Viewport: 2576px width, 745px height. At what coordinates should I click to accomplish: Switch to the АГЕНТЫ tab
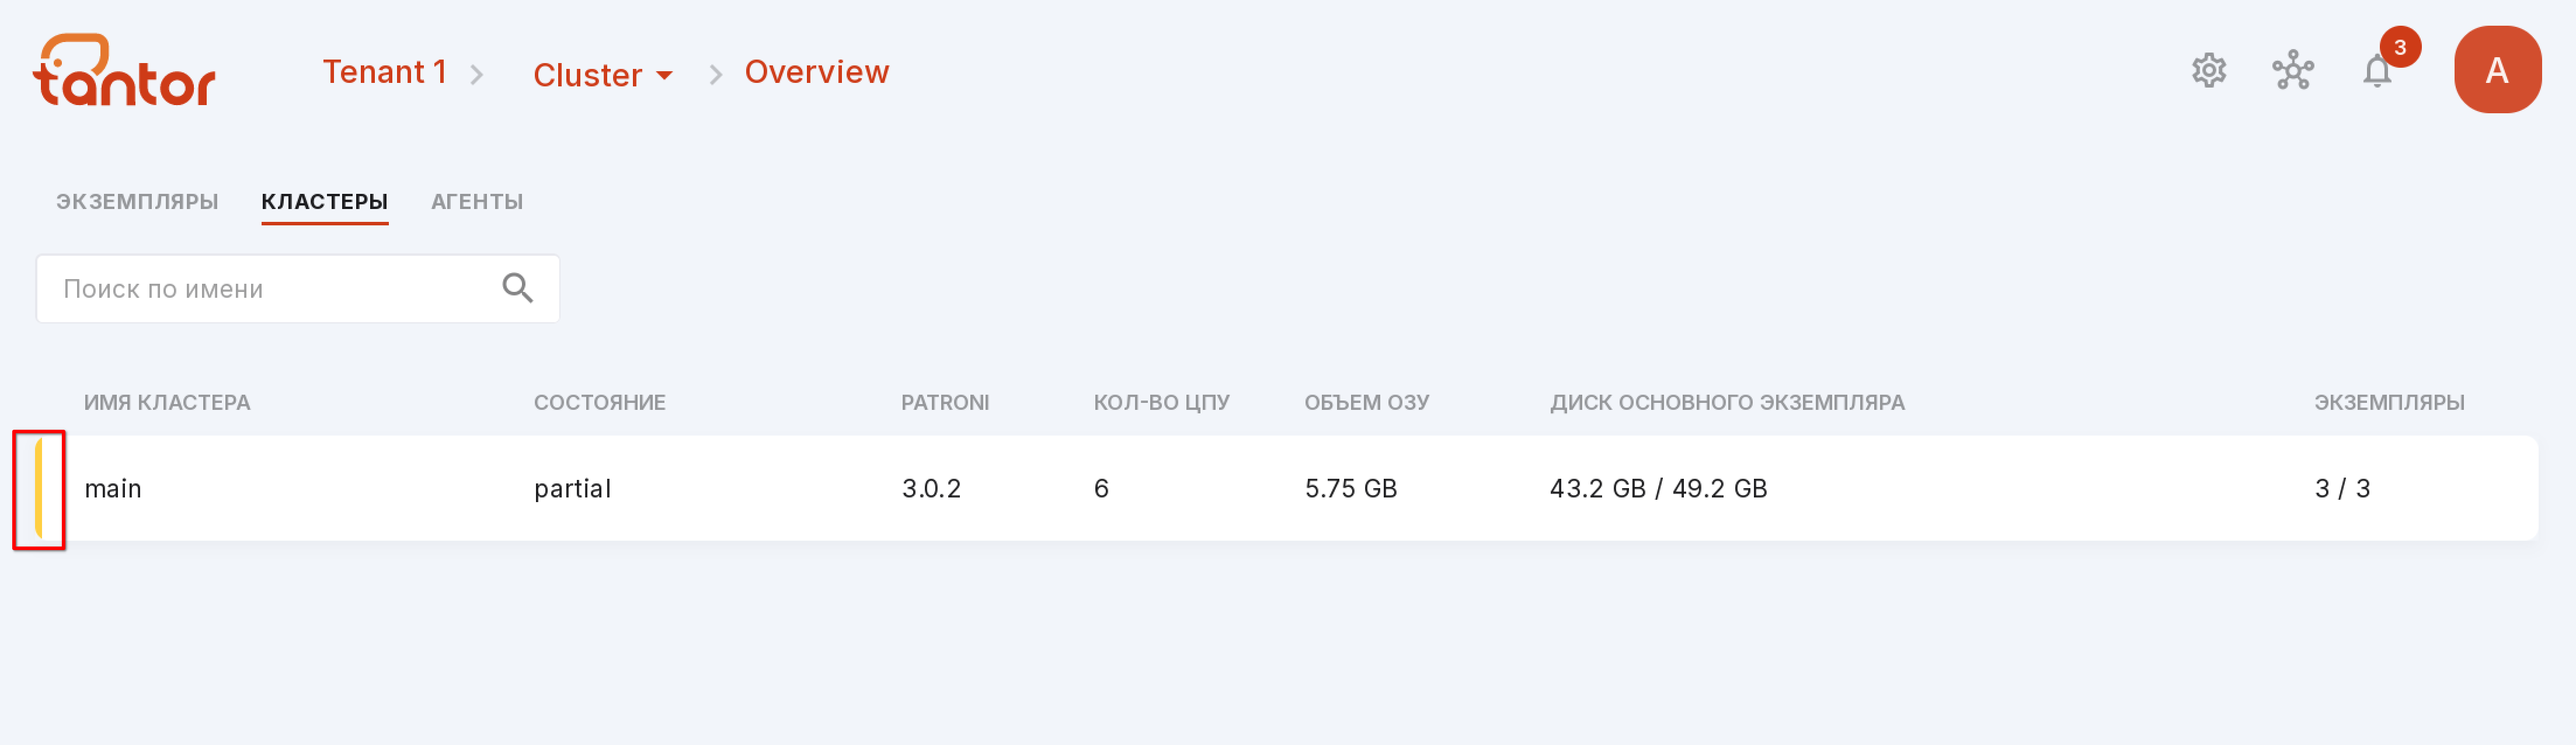tap(477, 201)
